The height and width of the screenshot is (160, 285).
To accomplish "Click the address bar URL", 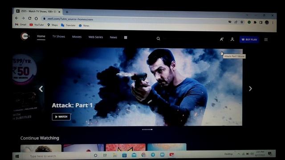I will [x=70, y=19].
